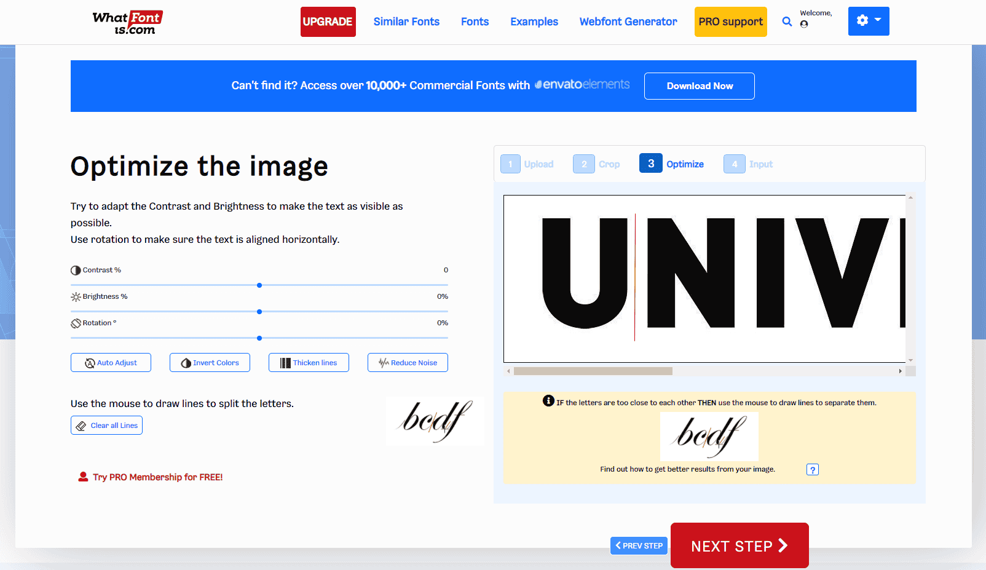986x570 pixels.
Task: Go to step 1 Upload
Action: [x=527, y=164]
